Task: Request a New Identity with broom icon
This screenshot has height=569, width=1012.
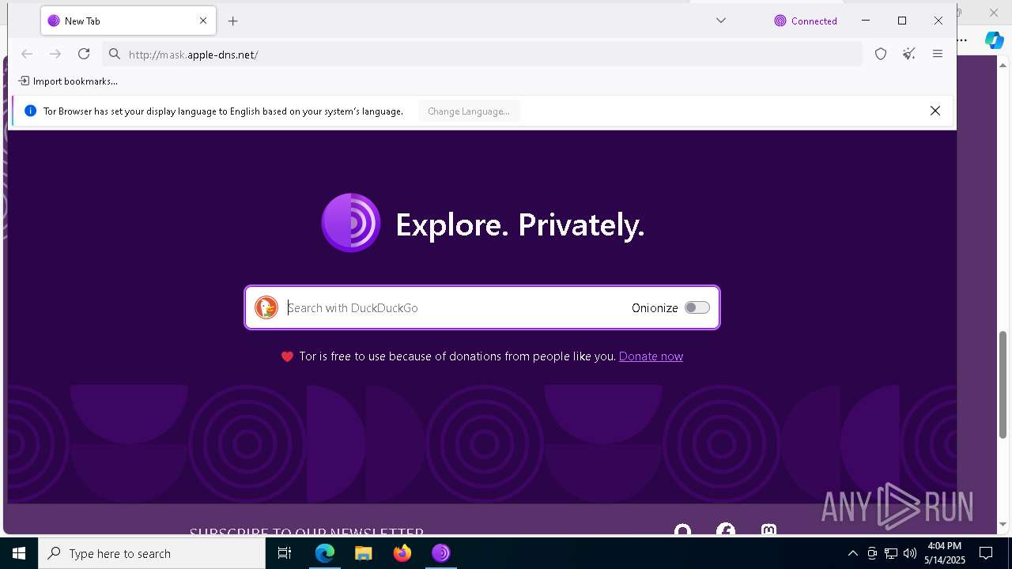Action: click(909, 54)
